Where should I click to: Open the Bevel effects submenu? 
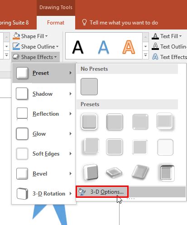pos(44,174)
